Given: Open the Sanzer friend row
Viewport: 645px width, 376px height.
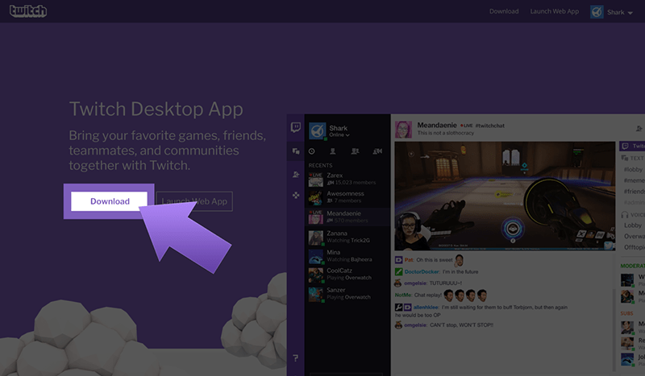Looking at the screenshot, I should pos(347,294).
